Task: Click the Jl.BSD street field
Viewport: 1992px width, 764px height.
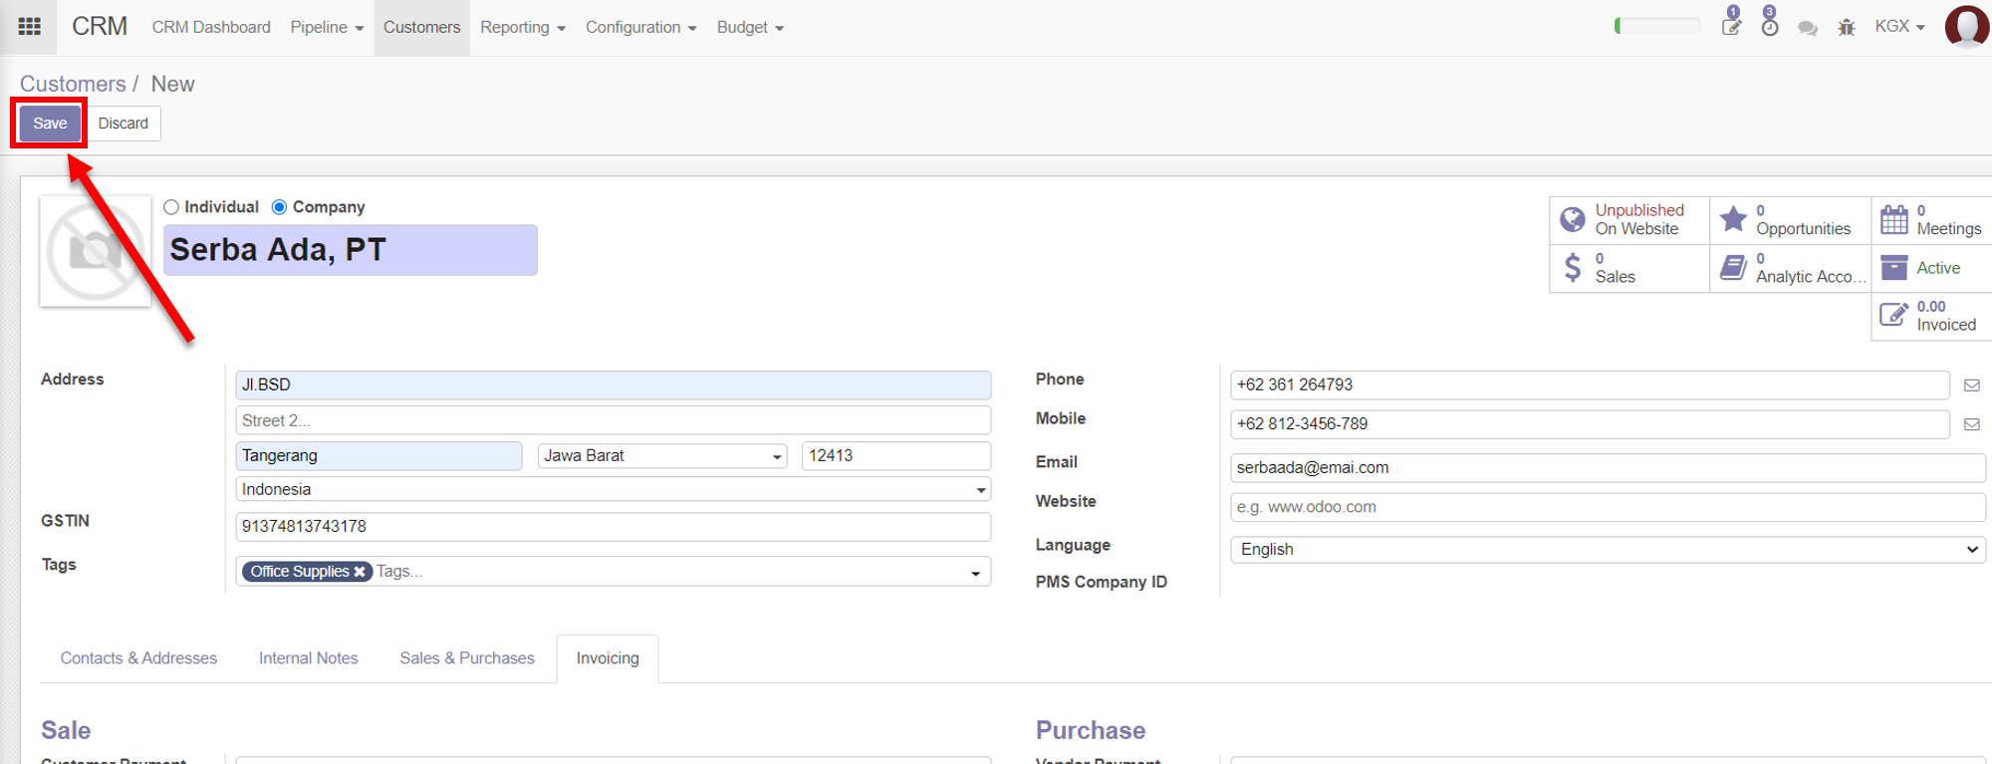Action: click(x=614, y=385)
